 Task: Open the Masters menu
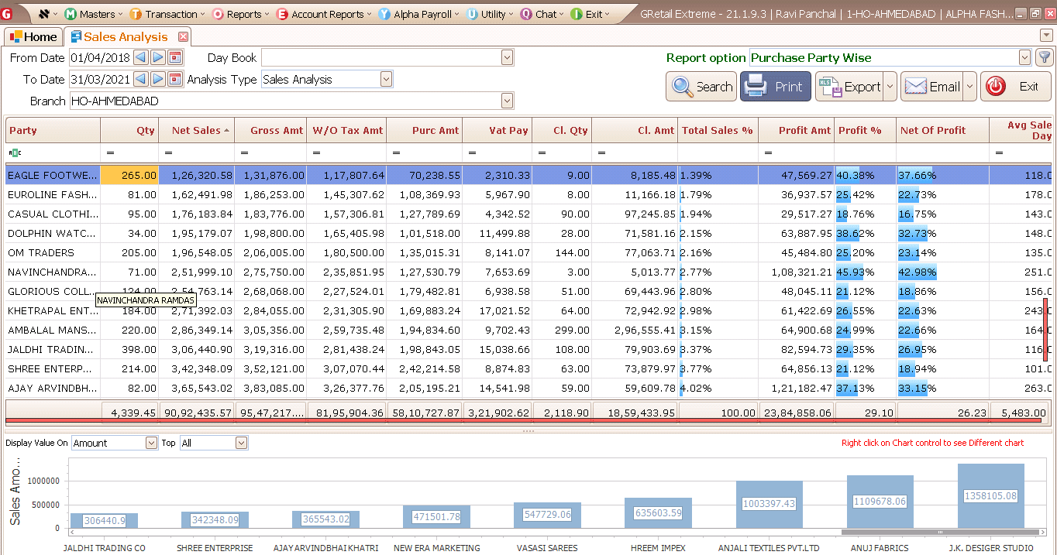click(95, 14)
